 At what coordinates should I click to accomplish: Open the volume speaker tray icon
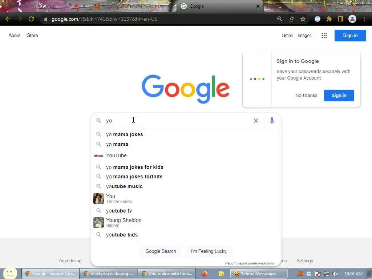pos(335,274)
